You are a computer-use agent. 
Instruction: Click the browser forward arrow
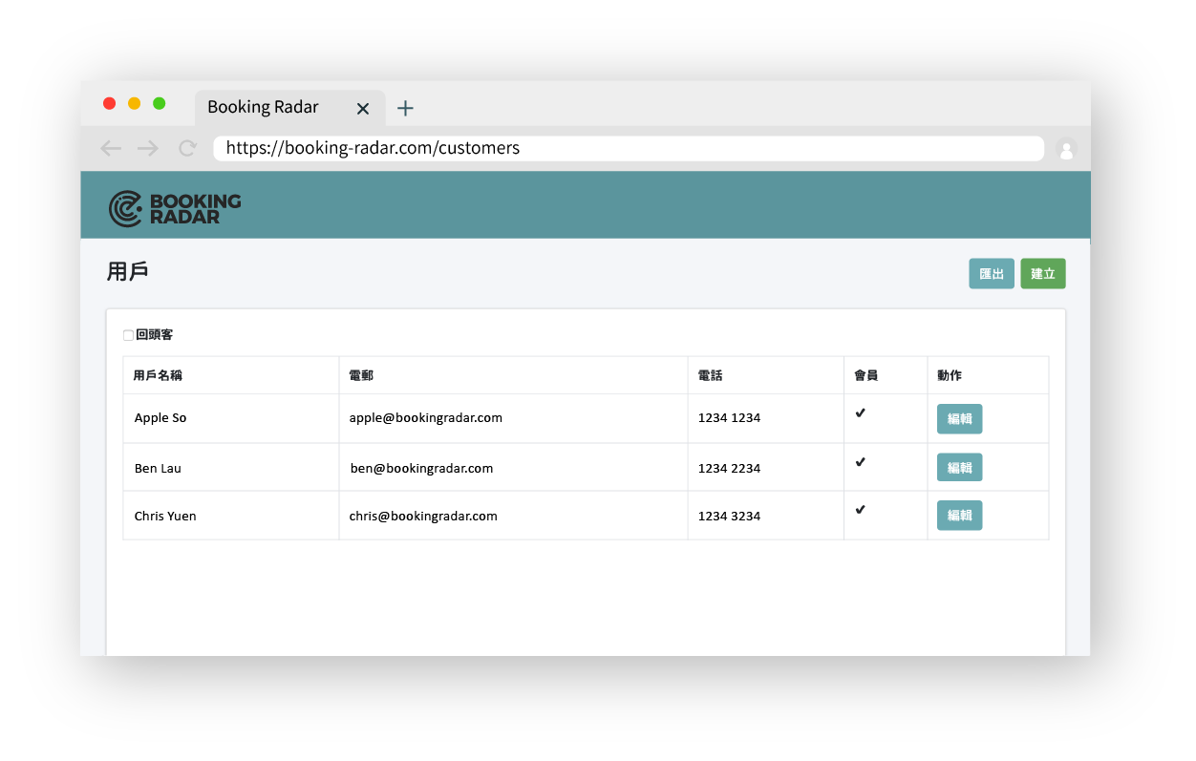[x=148, y=148]
